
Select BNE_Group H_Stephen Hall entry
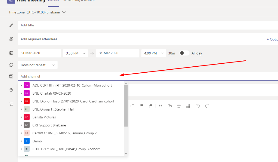tap(71, 109)
